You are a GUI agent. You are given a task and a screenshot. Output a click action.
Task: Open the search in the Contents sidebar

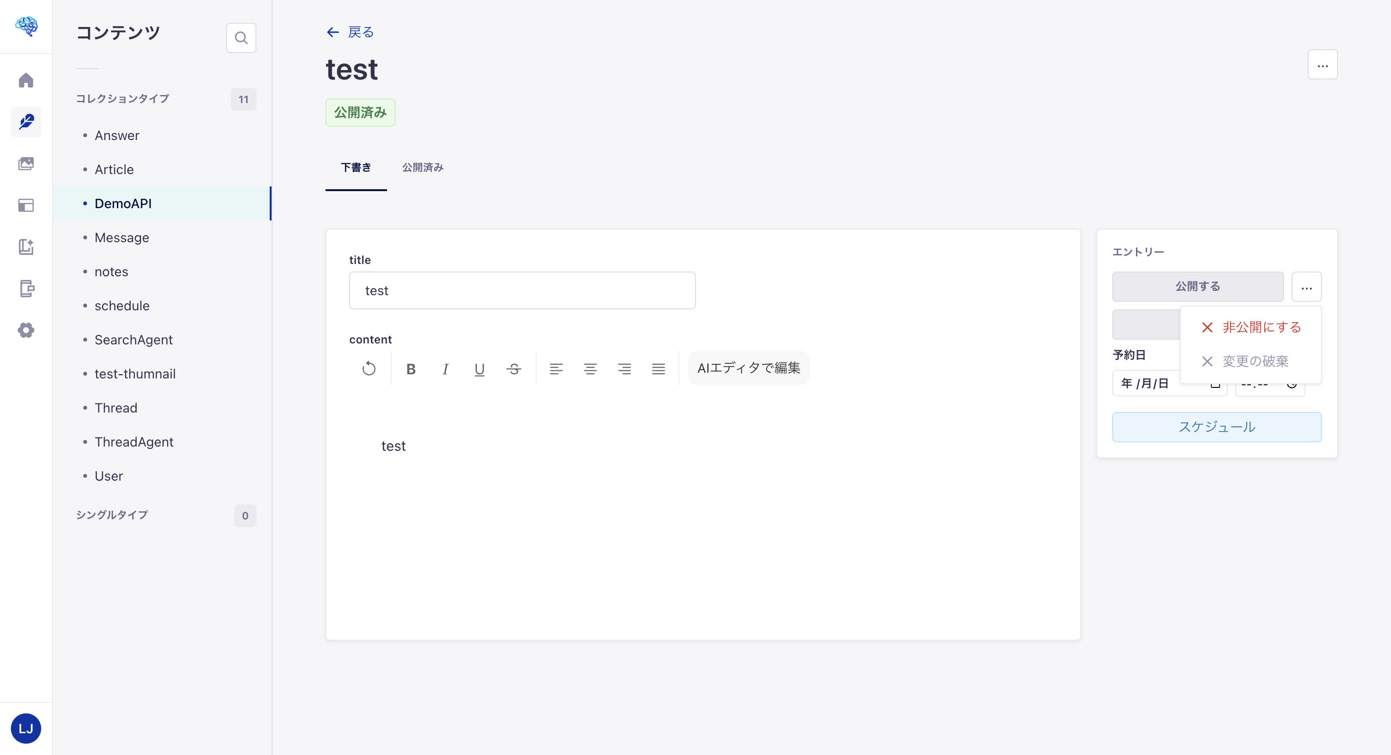(x=241, y=38)
